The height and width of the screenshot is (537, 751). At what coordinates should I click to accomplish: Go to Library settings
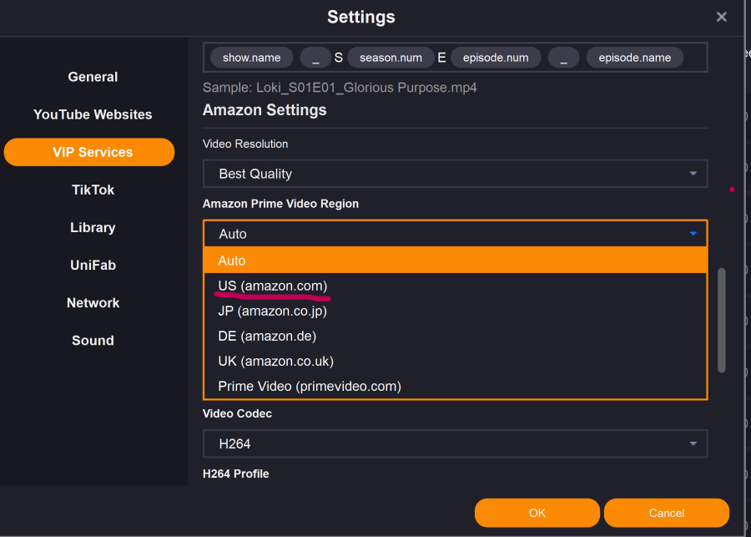(93, 227)
